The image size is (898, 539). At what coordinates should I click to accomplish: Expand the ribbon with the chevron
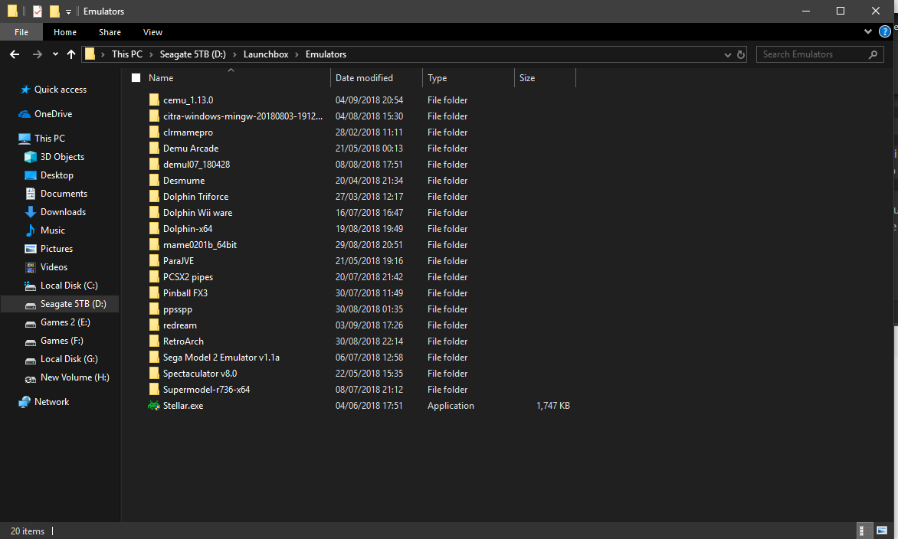click(867, 32)
